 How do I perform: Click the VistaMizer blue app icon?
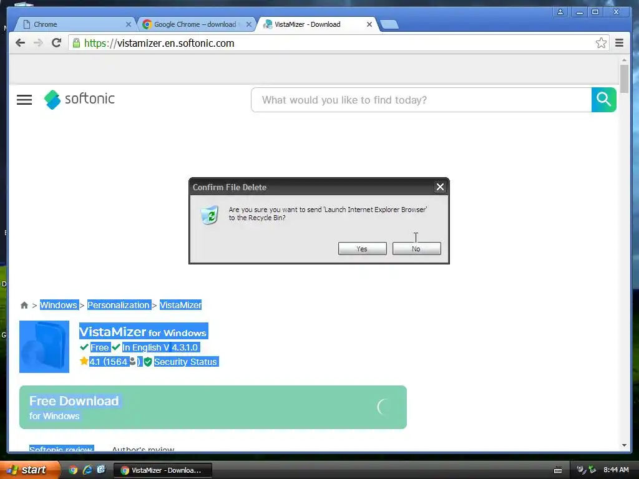point(44,347)
